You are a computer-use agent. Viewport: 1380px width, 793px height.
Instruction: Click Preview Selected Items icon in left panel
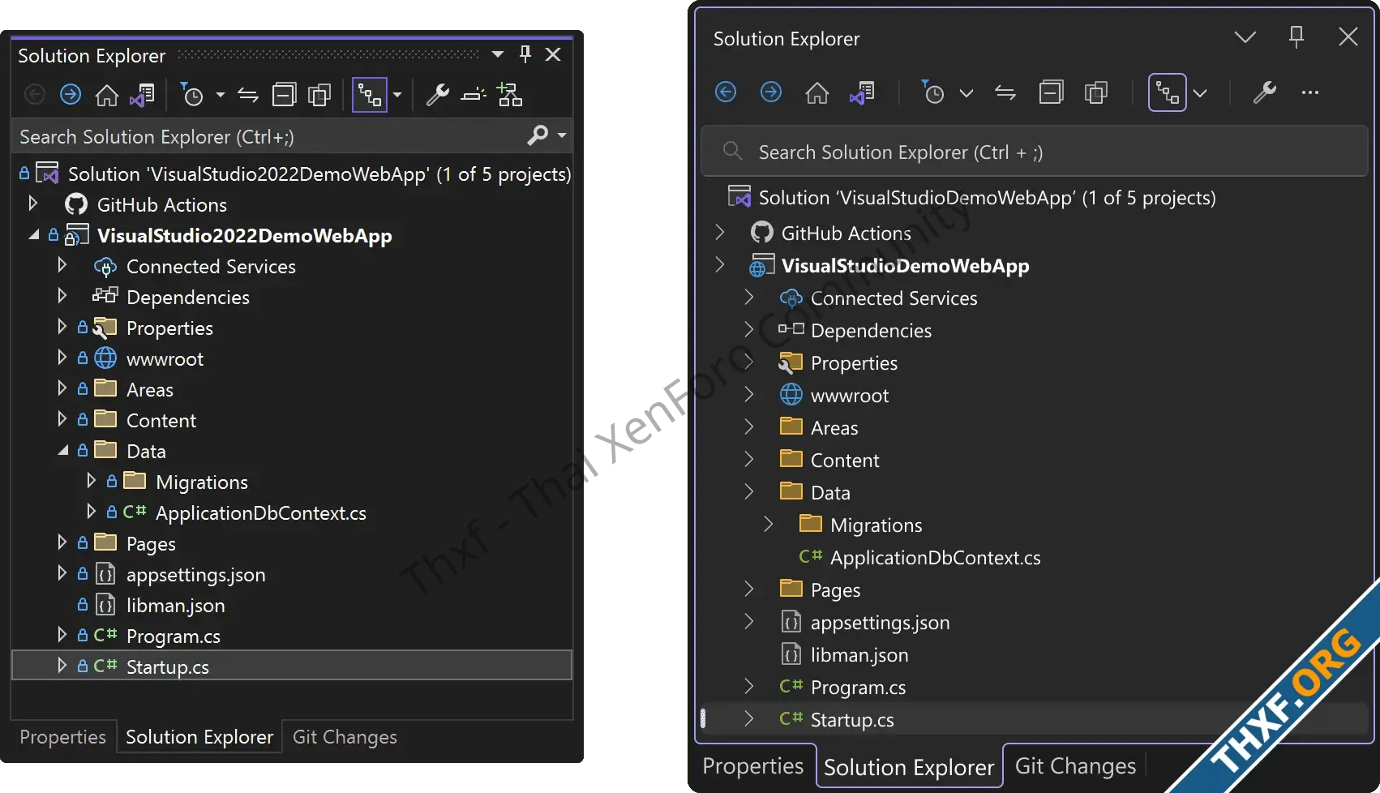[x=474, y=95]
